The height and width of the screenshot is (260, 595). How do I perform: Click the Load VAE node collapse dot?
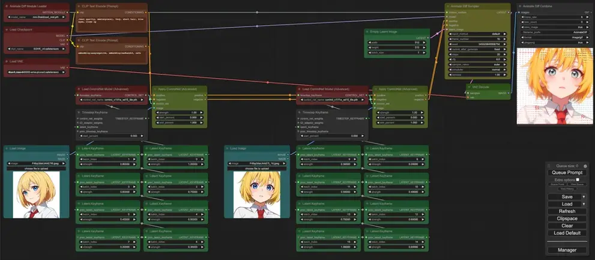click(7, 61)
